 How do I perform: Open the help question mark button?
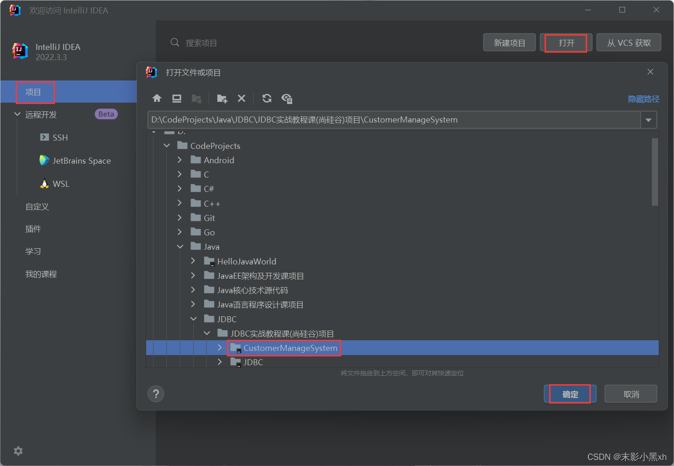point(156,394)
